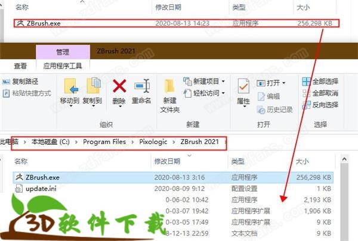Screen dimensions: 358x241
Task: Click Paste shortcut (粘贴快捷方式)
Action: (x=27, y=93)
